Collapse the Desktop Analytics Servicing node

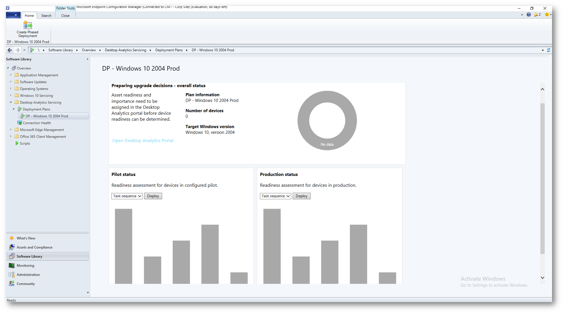click(x=11, y=102)
